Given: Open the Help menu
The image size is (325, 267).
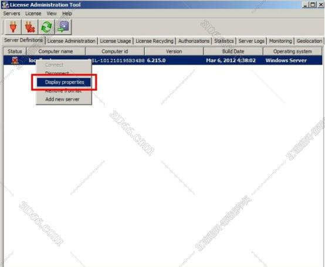Looking at the screenshot, I should [67, 13].
